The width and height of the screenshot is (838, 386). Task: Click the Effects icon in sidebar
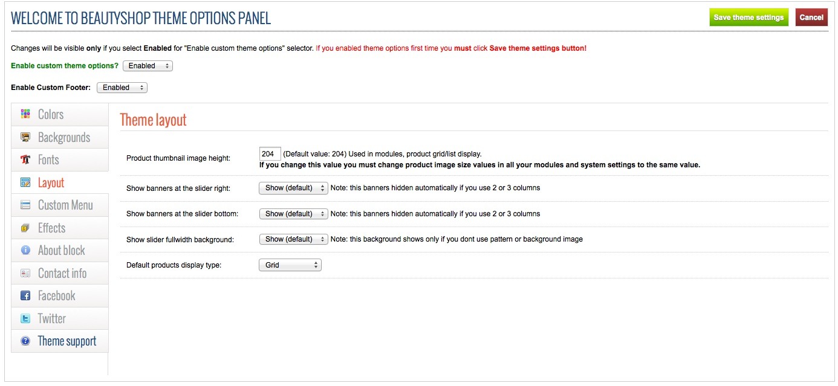(25, 228)
